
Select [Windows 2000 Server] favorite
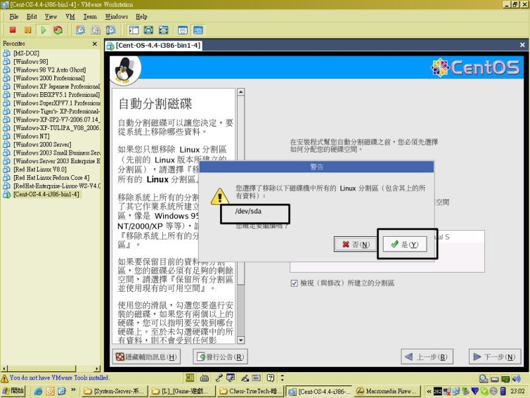[42, 145]
